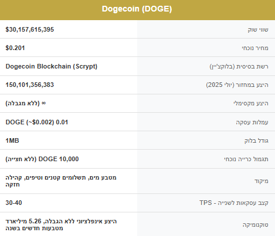The width and height of the screenshot is (275, 236).
Task: Select the היצע אינפלציוני tokenomics description
Action: (x=61, y=224)
